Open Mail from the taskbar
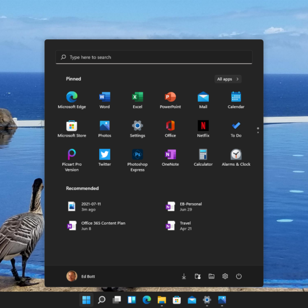Screen dimensions: 308x308 pos(192,300)
